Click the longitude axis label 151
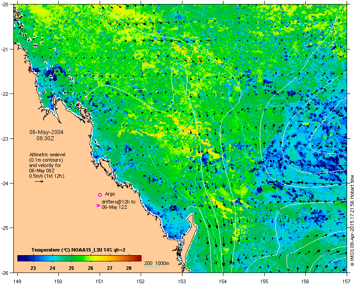The width and height of the screenshot is (356, 285). tap(100, 281)
